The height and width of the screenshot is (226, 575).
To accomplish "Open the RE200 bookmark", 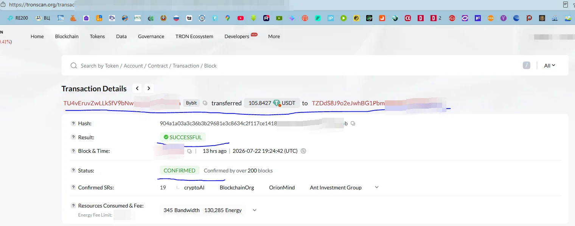I will pos(17,18).
